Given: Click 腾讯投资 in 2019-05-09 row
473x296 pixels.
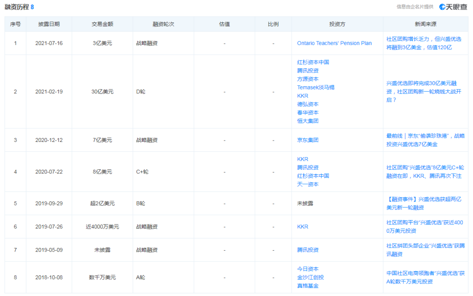Looking at the screenshot, I should coord(308,250).
